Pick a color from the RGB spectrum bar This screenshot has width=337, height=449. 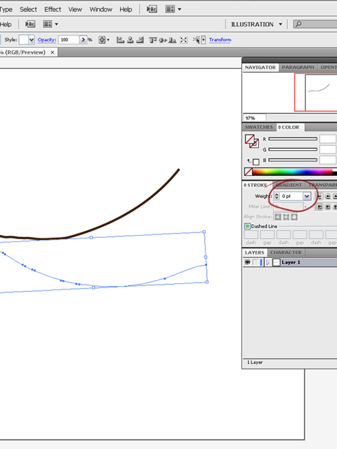coord(292,172)
